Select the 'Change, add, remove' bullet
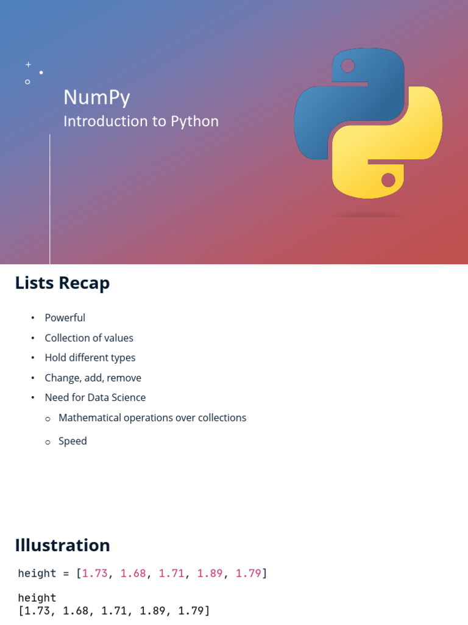The height and width of the screenshot is (625, 468). (x=93, y=378)
